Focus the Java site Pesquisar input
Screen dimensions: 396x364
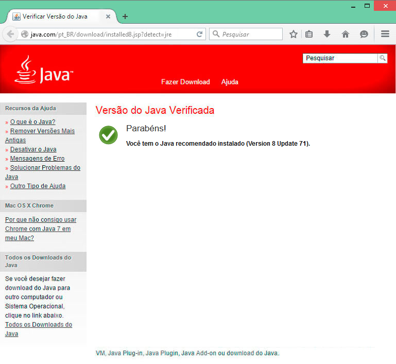(x=340, y=58)
